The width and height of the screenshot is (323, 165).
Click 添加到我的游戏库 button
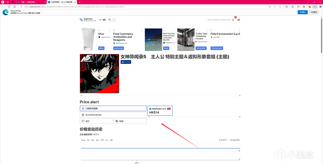coord(113,115)
